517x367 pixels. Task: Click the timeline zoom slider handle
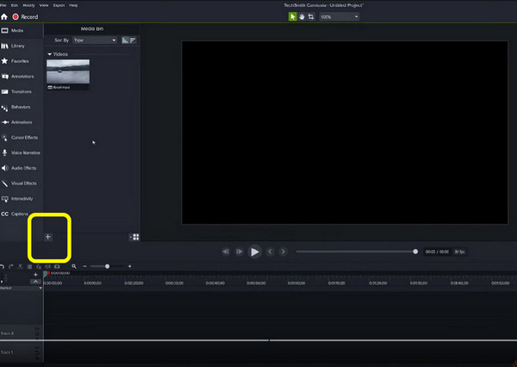[107, 266]
